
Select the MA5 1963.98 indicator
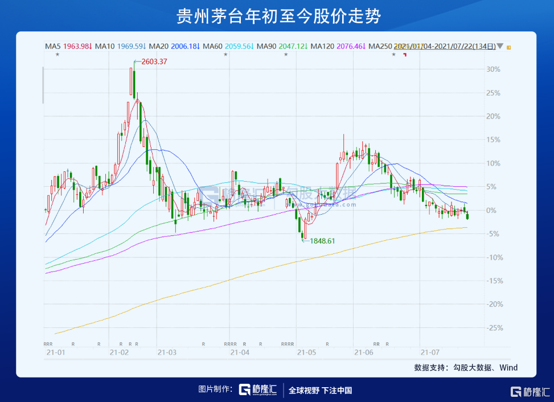pos(68,46)
